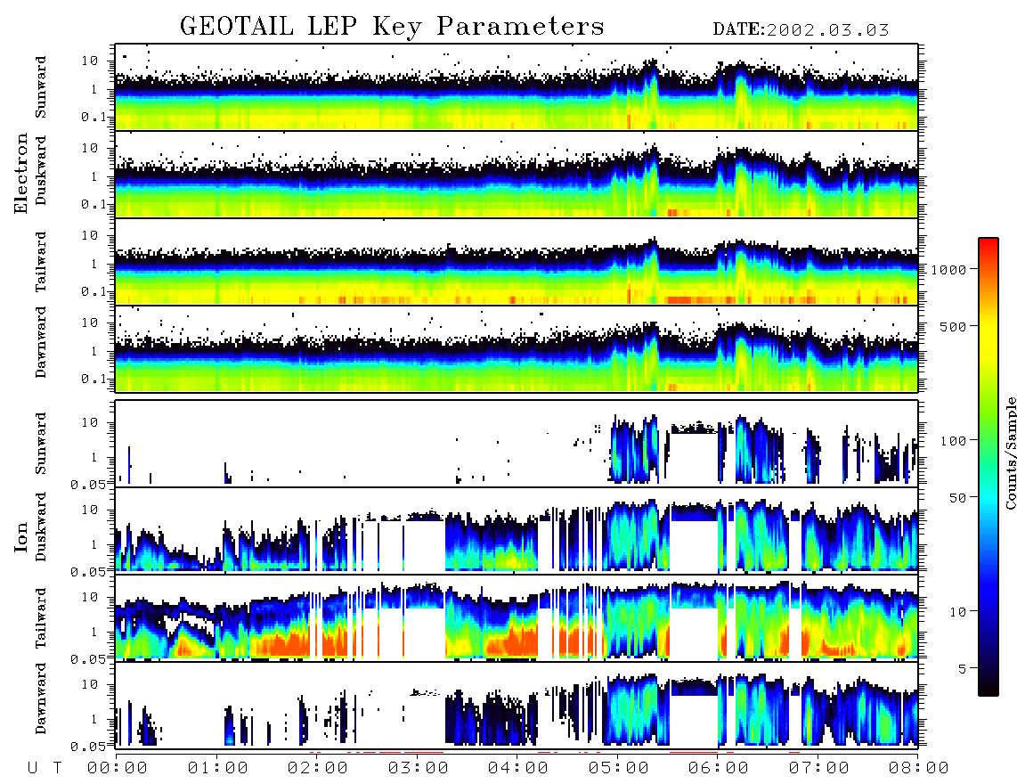Click the vertical "Electron" group label

point(21,174)
